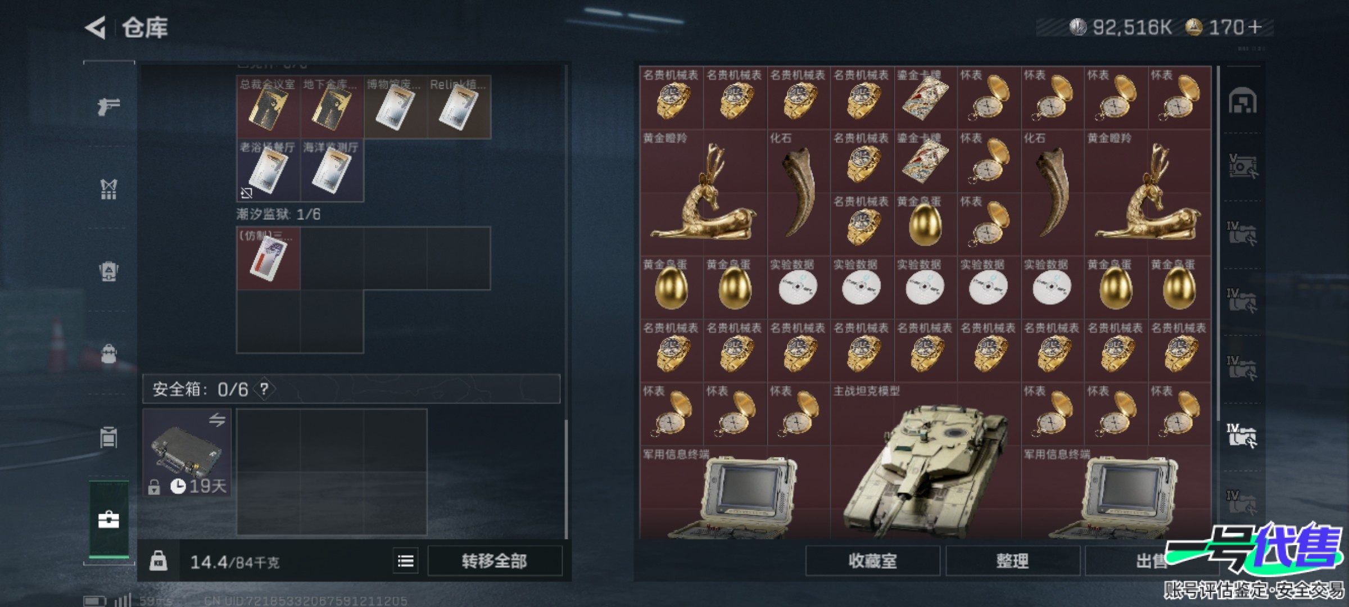Go back using the arrow beside 仓库
This screenshot has height=607, width=1349.
tap(96, 27)
